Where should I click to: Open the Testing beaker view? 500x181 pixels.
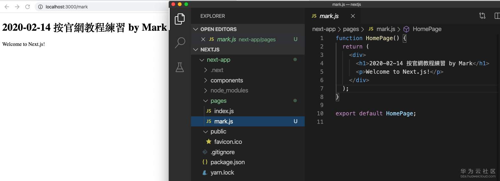(x=180, y=67)
